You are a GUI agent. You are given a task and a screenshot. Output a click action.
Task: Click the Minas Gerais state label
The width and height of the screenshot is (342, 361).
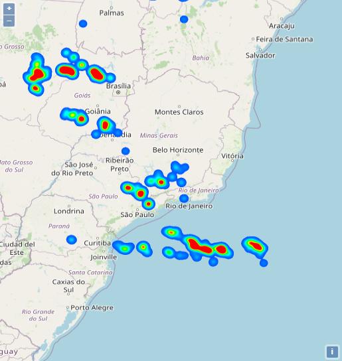pyautogui.click(x=159, y=135)
